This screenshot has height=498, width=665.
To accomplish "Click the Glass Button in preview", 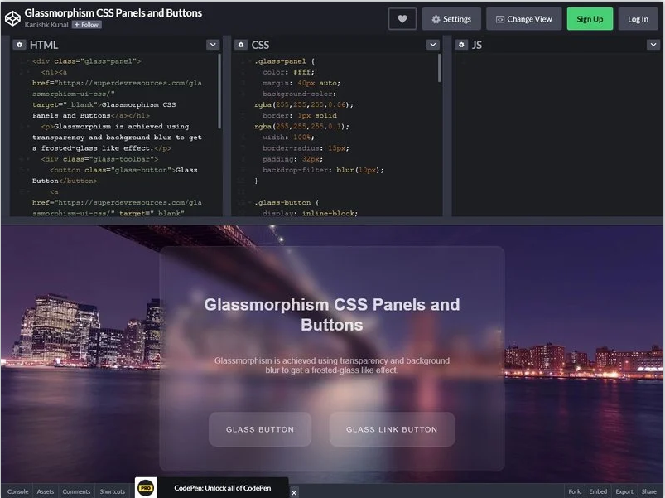I will pos(260,429).
